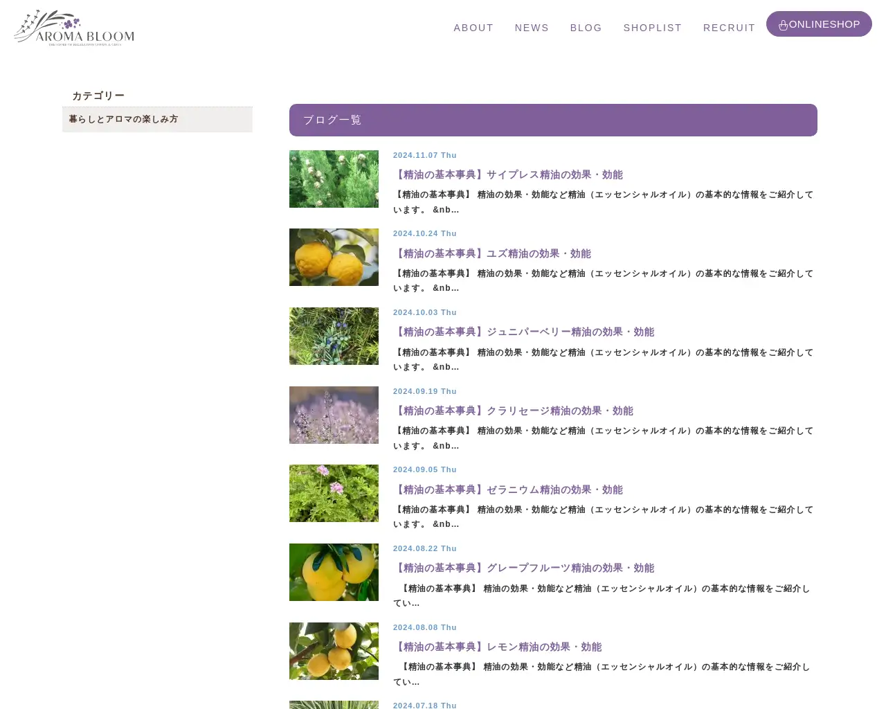886x709 pixels.
Task: Go to the BLOG page
Action: [x=586, y=28]
